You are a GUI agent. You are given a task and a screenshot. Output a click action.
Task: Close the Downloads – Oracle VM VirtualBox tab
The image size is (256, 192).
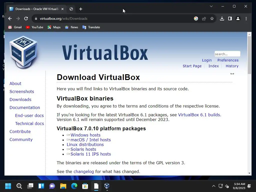click(x=62, y=9)
